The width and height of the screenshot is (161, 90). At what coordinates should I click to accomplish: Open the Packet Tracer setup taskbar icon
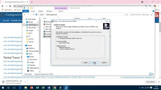[x=66, y=88]
